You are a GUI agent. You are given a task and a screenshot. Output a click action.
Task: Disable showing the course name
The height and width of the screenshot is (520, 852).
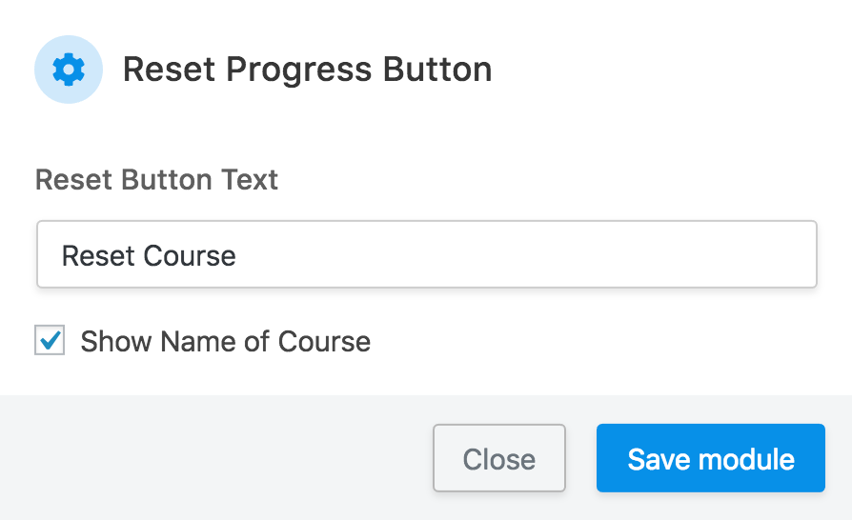pos(50,341)
